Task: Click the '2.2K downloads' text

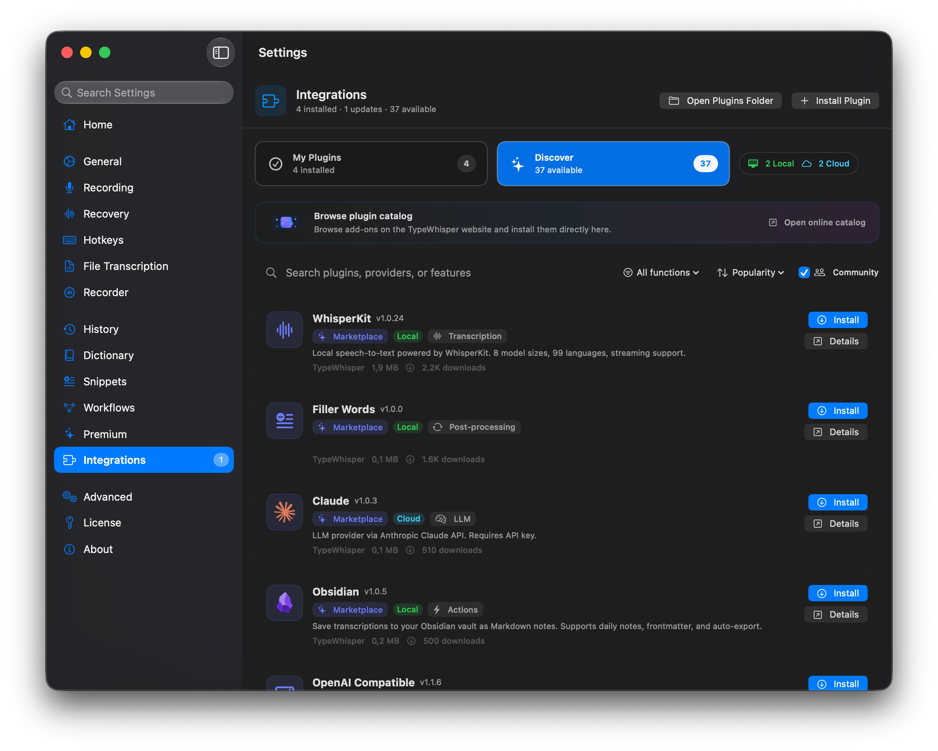Action: click(x=454, y=368)
